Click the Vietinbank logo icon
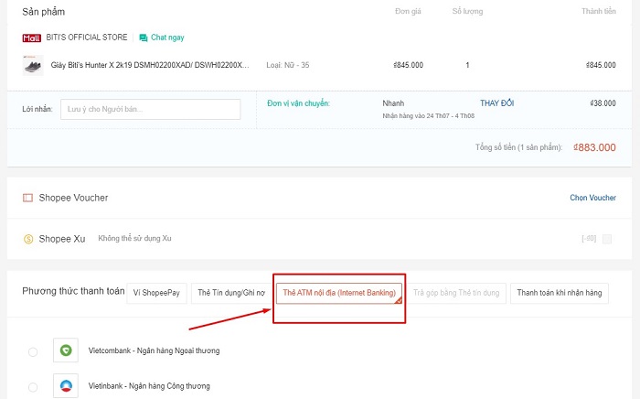This screenshot has width=640, height=399. coord(65,386)
